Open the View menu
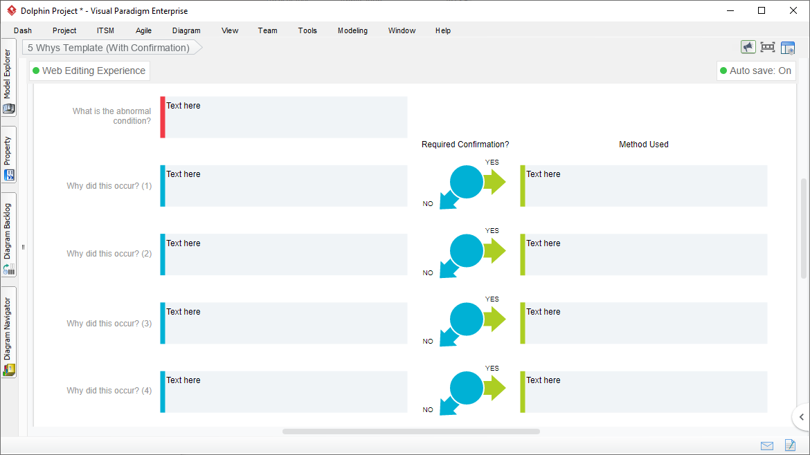Viewport: 810px width, 455px height. click(x=230, y=30)
